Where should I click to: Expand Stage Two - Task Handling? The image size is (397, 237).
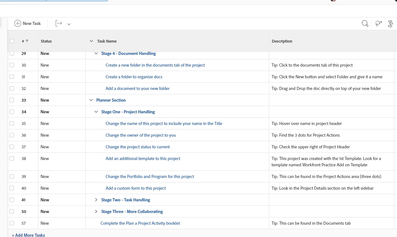pos(96,200)
